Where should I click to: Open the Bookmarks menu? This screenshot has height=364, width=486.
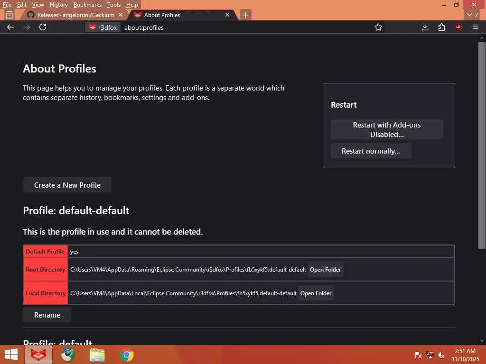coord(87,5)
